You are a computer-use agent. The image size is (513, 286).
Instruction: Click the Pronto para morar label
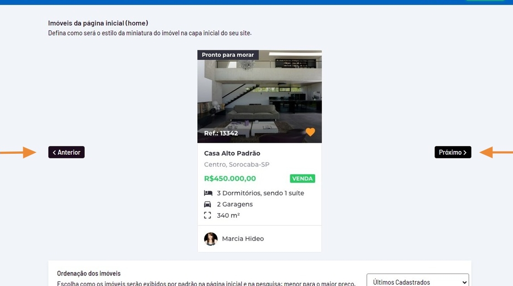pos(228,55)
